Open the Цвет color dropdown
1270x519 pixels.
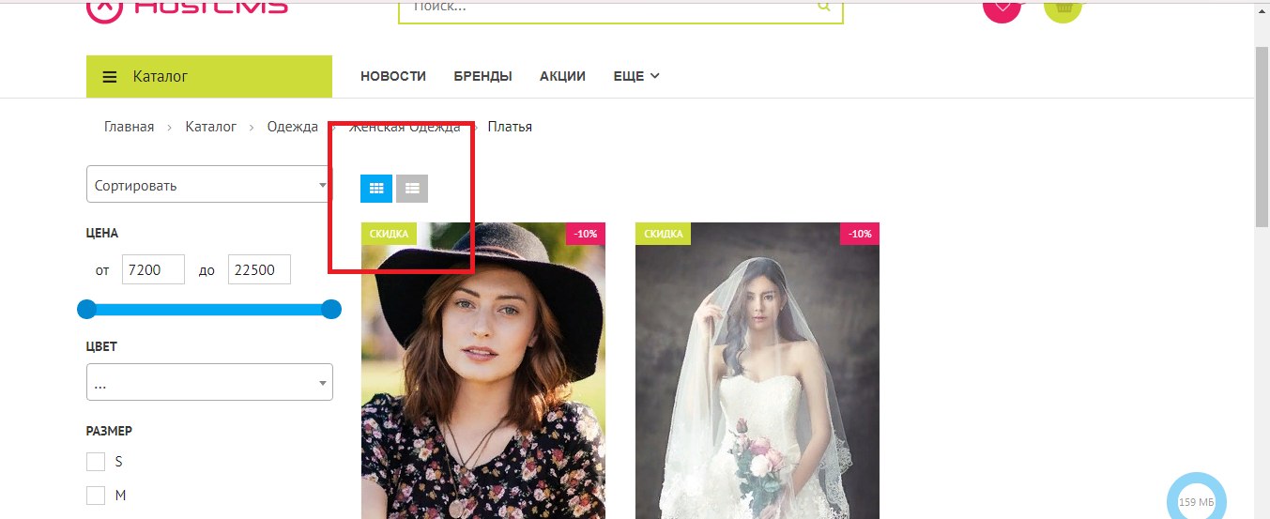(208, 382)
